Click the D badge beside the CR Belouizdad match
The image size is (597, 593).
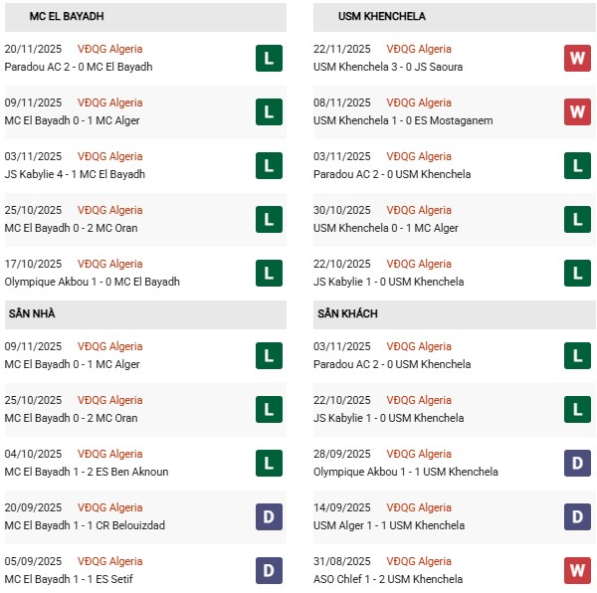268,517
